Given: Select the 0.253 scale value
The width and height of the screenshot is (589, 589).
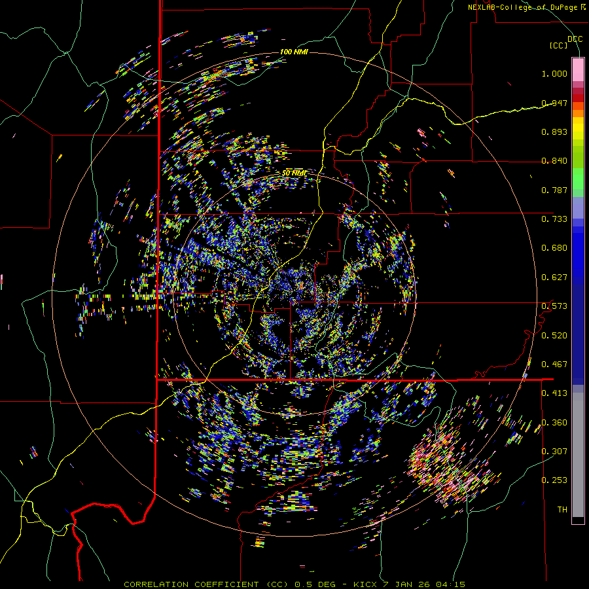Looking at the screenshot, I should click(x=554, y=480).
